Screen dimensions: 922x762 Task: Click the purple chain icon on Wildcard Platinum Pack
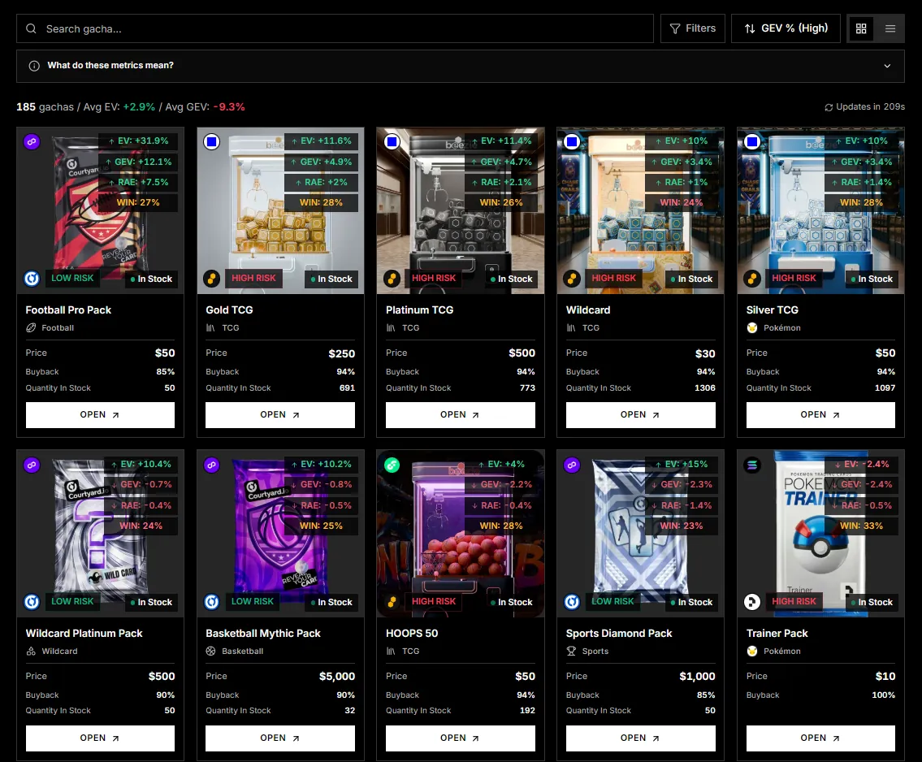32,465
